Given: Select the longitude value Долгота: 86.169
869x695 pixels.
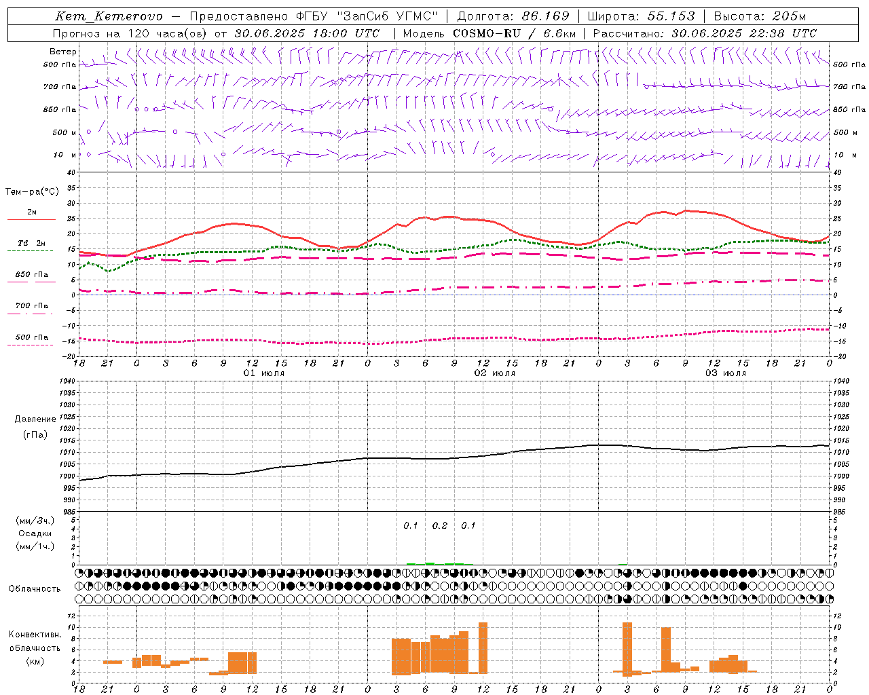Looking at the screenshot, I should coord(513,16).
